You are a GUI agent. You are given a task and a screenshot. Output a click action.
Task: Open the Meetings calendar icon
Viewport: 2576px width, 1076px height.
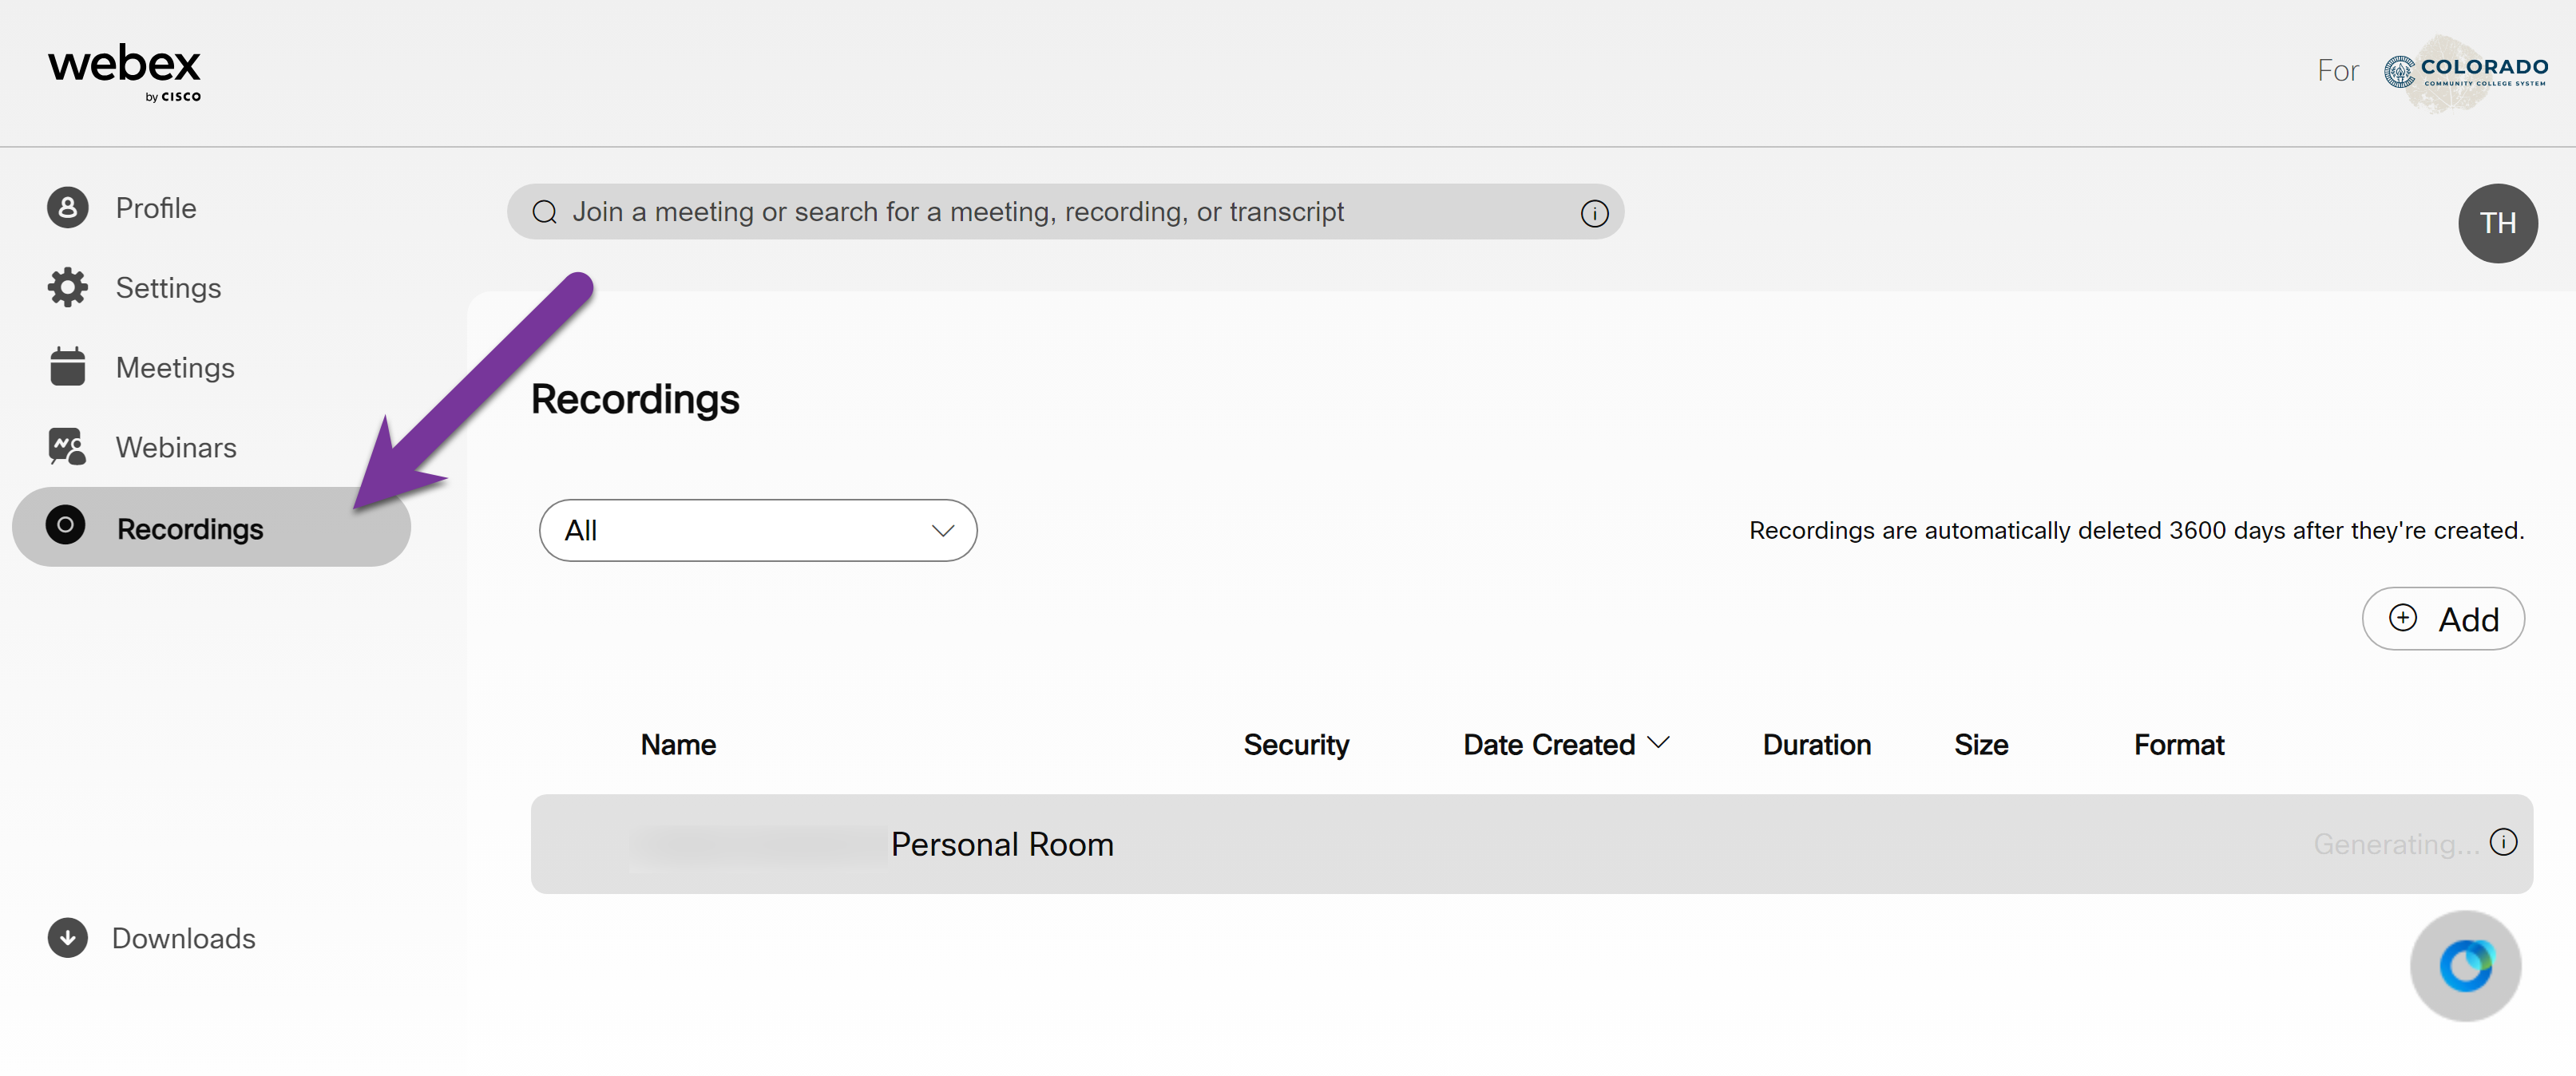pyautogui.click(x=66, y=367)
